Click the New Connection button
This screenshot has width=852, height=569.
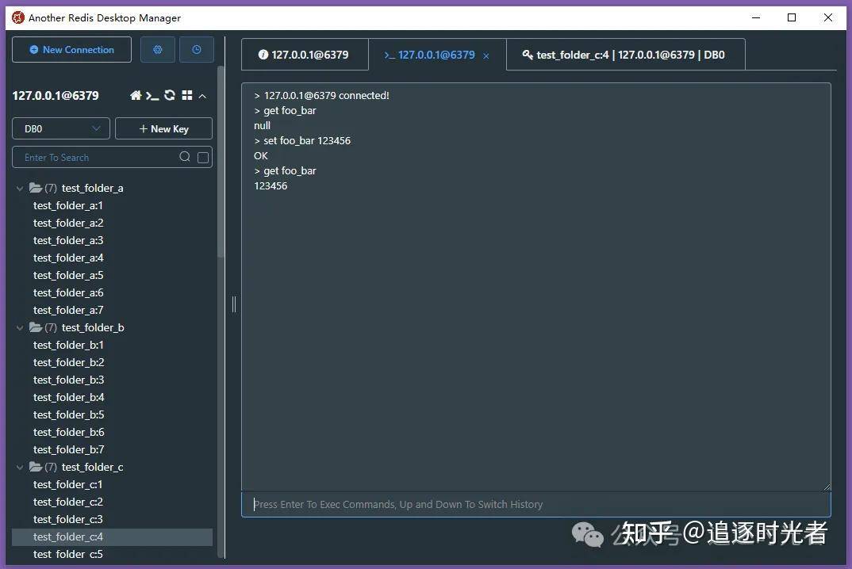coord(71,49)
